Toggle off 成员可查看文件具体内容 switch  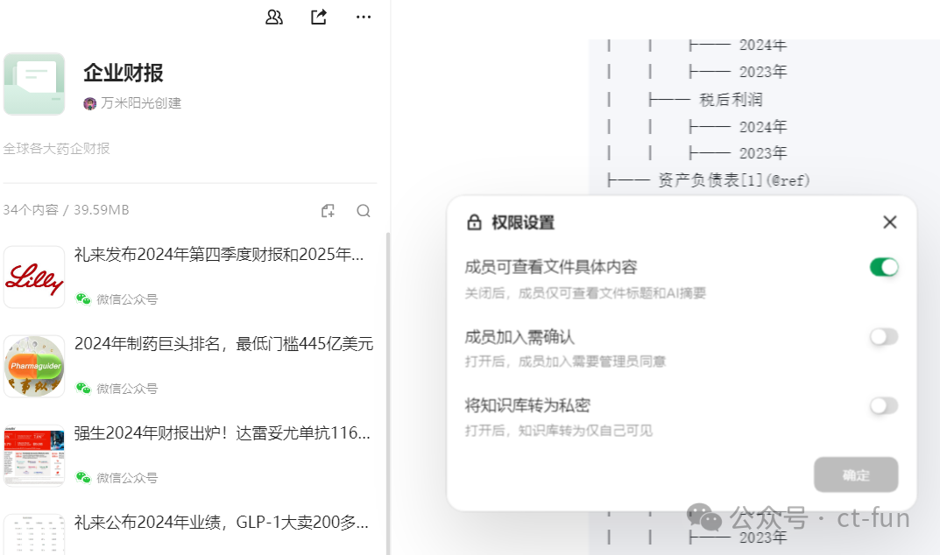click(x=884, y=267)
